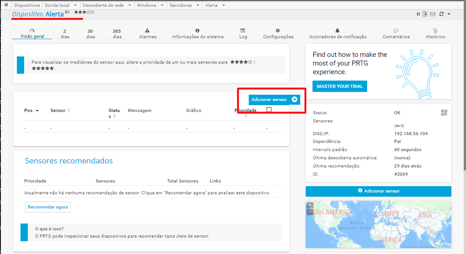This screenshot has width=466, height=254.
Task: Sort the table by Pos. column arrow
Action: 37,111
